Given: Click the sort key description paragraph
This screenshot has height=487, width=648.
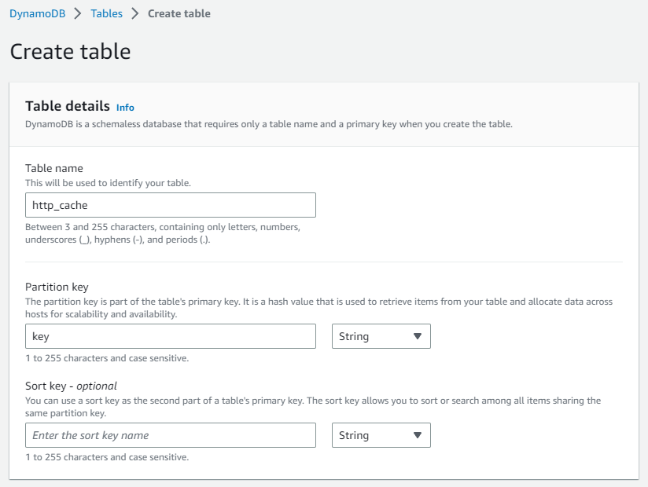Looking at the screenshot, I should (x=313, y=407).
